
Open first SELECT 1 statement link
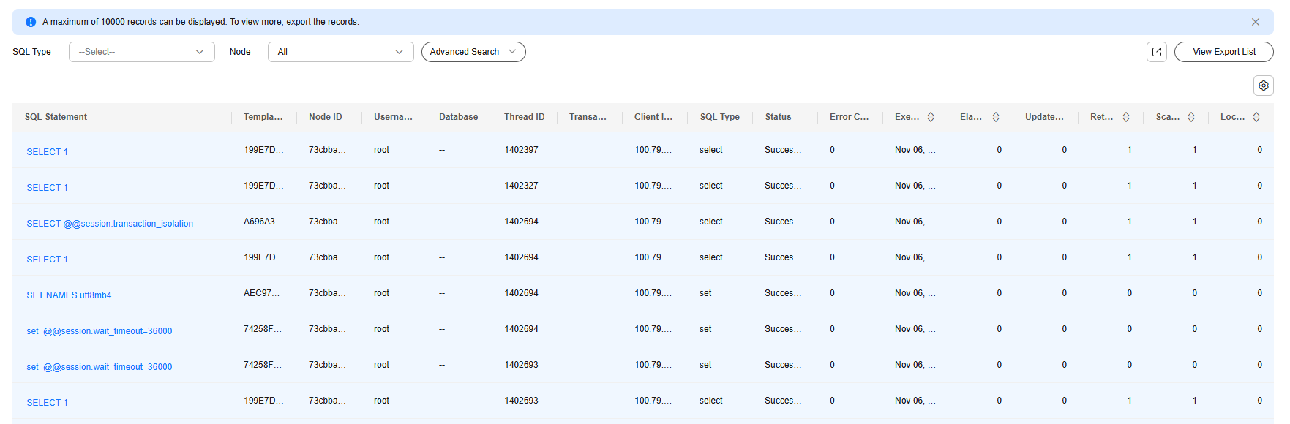[x=47, y=152]
